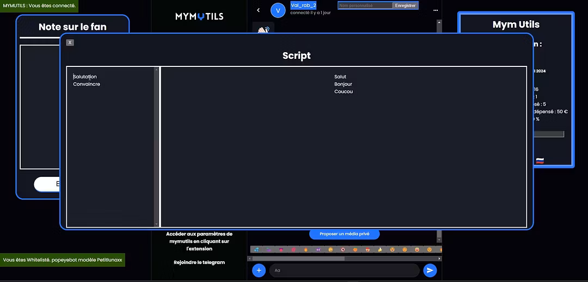588x282 pixels.
Task: Go back using the chat header arrow
Action: [258, 10]
